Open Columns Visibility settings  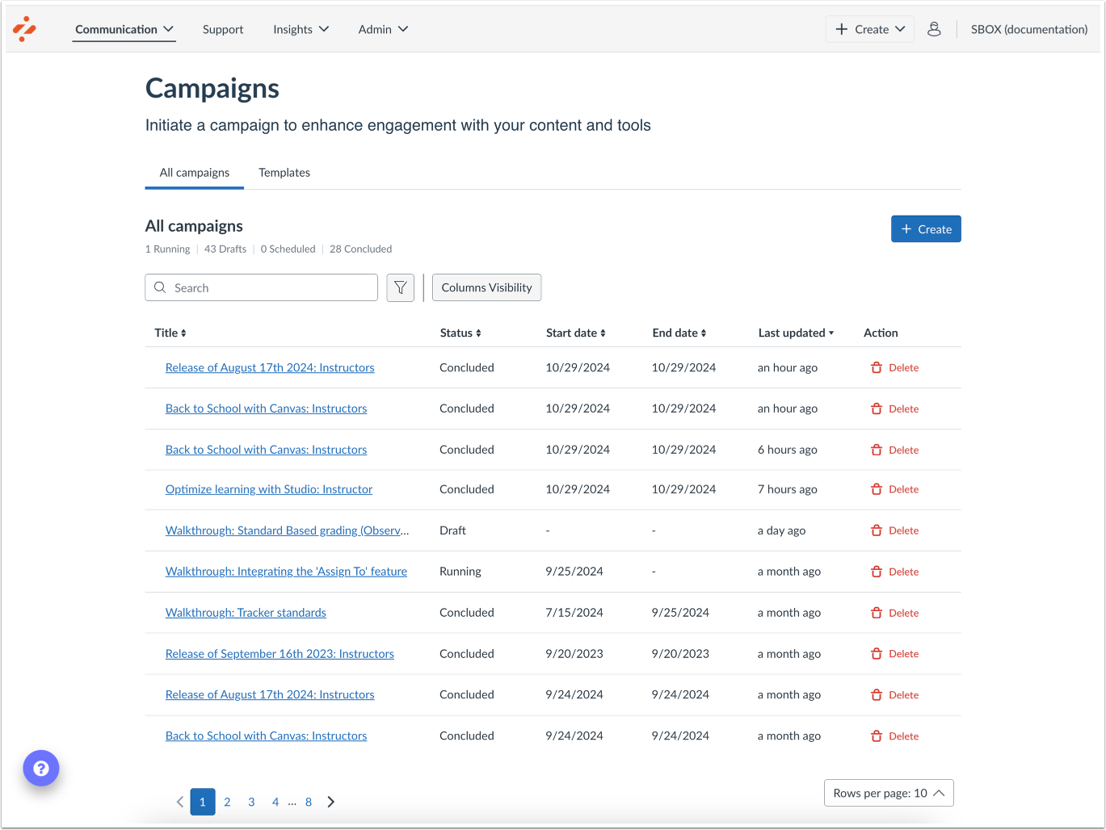click(x=486, y=287)
